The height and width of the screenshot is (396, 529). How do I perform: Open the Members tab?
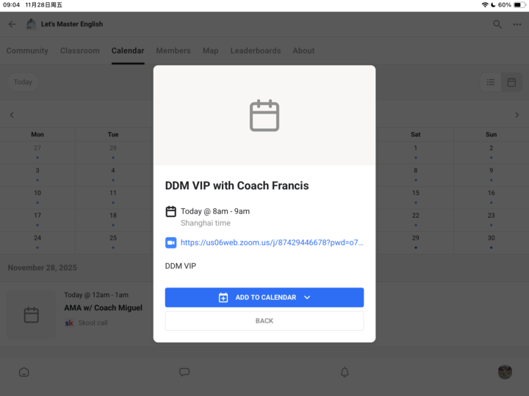(x=173, y=51)
